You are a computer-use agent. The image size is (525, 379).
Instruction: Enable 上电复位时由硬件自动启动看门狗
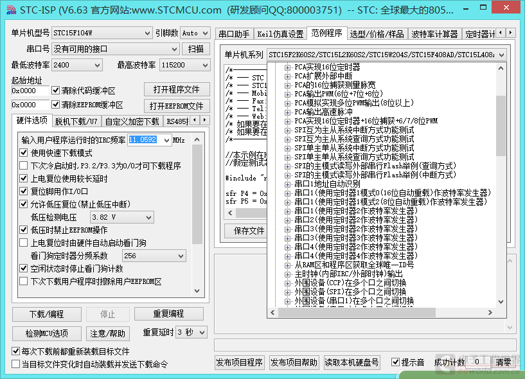click(x=23, y=242)
